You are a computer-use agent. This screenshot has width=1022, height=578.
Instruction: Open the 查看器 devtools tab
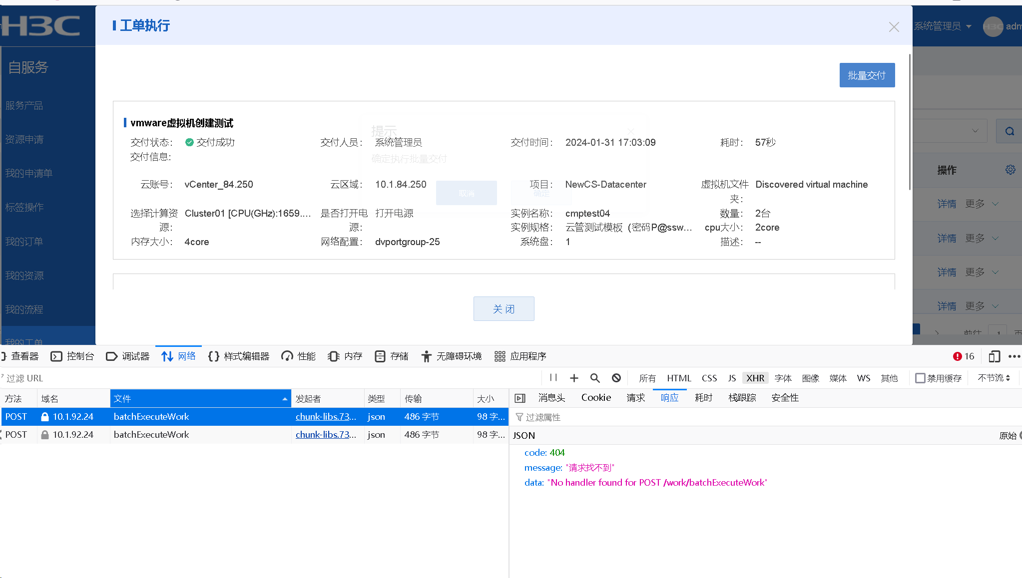(x=20, y=356)
